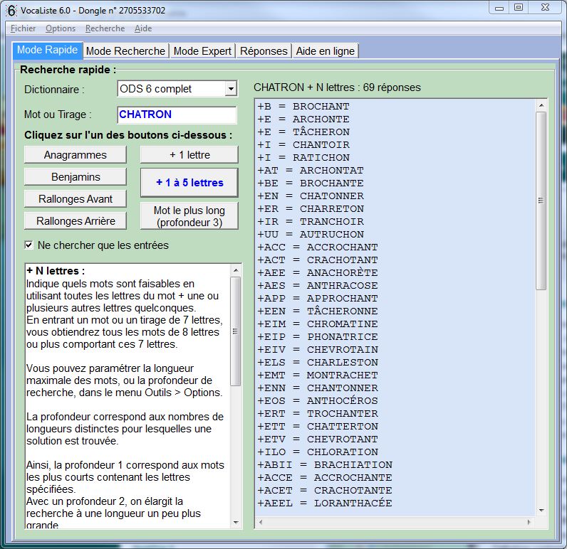Select the PHONATRICE result line
Screen dimensions: 567x549
pyautogui.click(x=318, y=337)
